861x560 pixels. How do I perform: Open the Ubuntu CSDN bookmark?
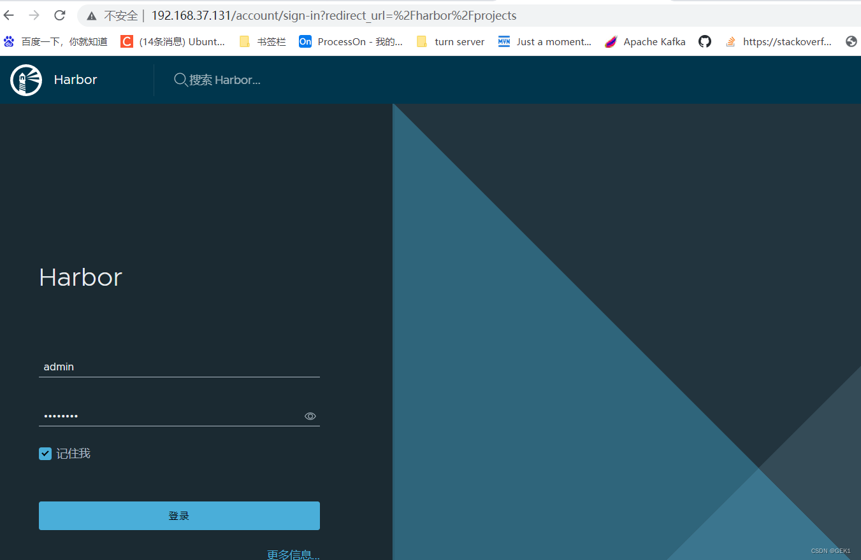(173, 41)
